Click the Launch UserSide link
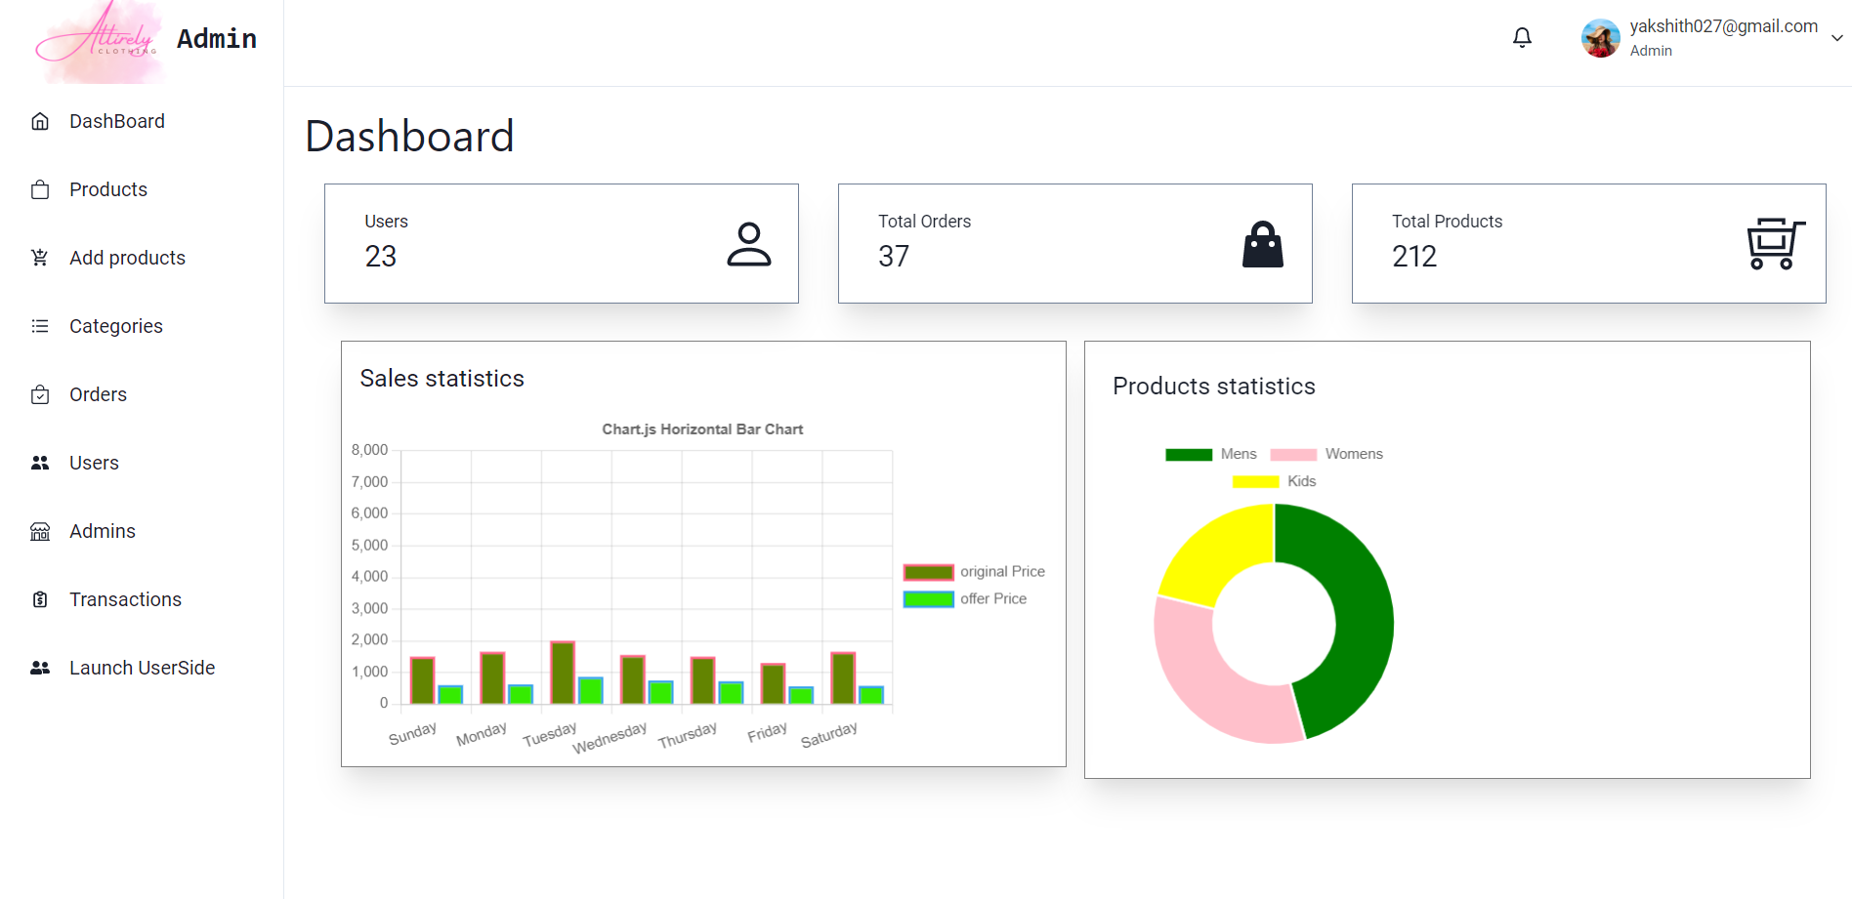1852x899 pixels. (142, 668)
